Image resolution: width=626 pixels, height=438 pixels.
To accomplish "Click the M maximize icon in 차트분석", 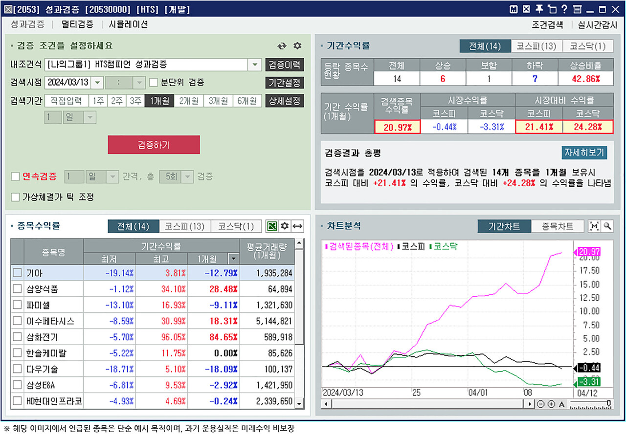I will click(x=593, y=226).
